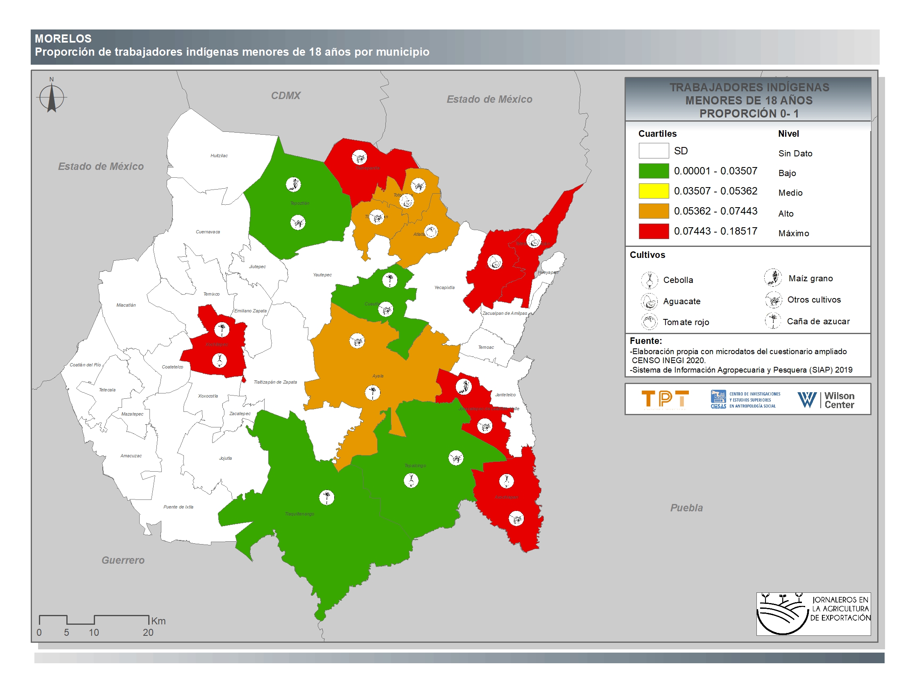
Task: Click the Huitzilac municipality label
Action: pos(219,156)
